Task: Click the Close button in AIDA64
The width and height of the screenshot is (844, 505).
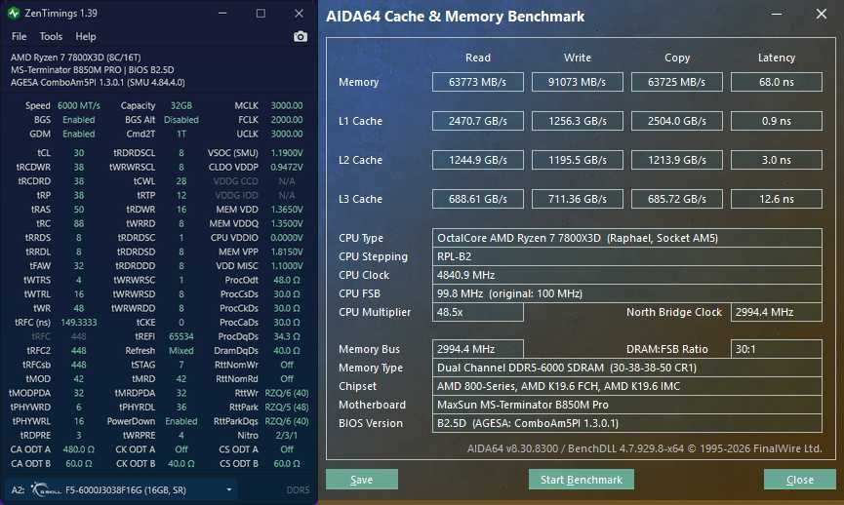Action: point(800,480)
